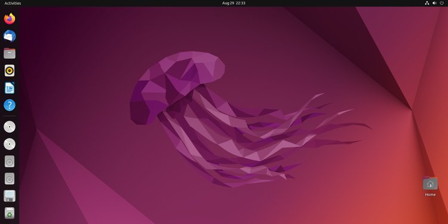Image resolution: width=448 pixels, height=224 pixels.
Task: Open the optical disc directly beneath the dock separator
Action: pos(10,127)
